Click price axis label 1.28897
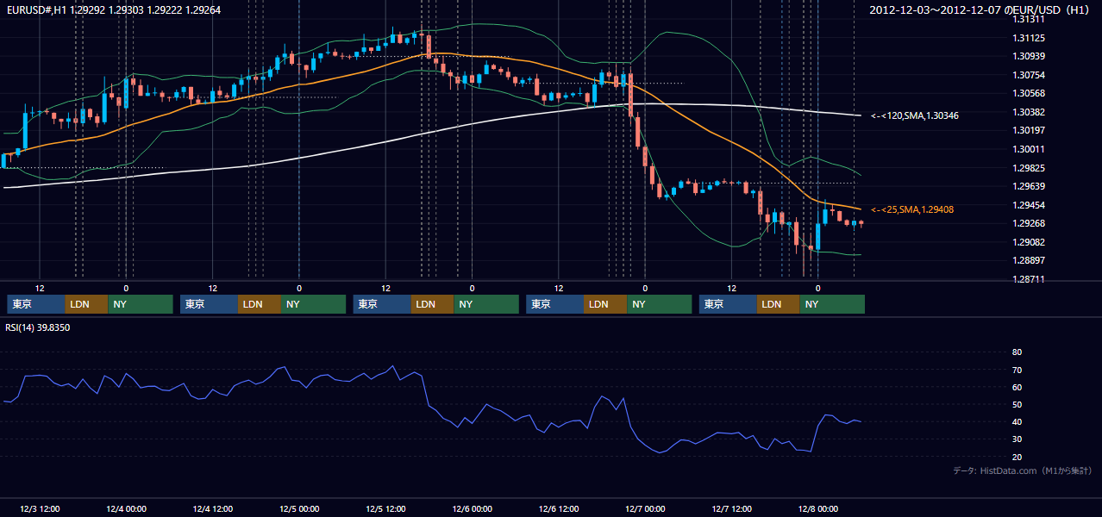 coord(1028,260)
